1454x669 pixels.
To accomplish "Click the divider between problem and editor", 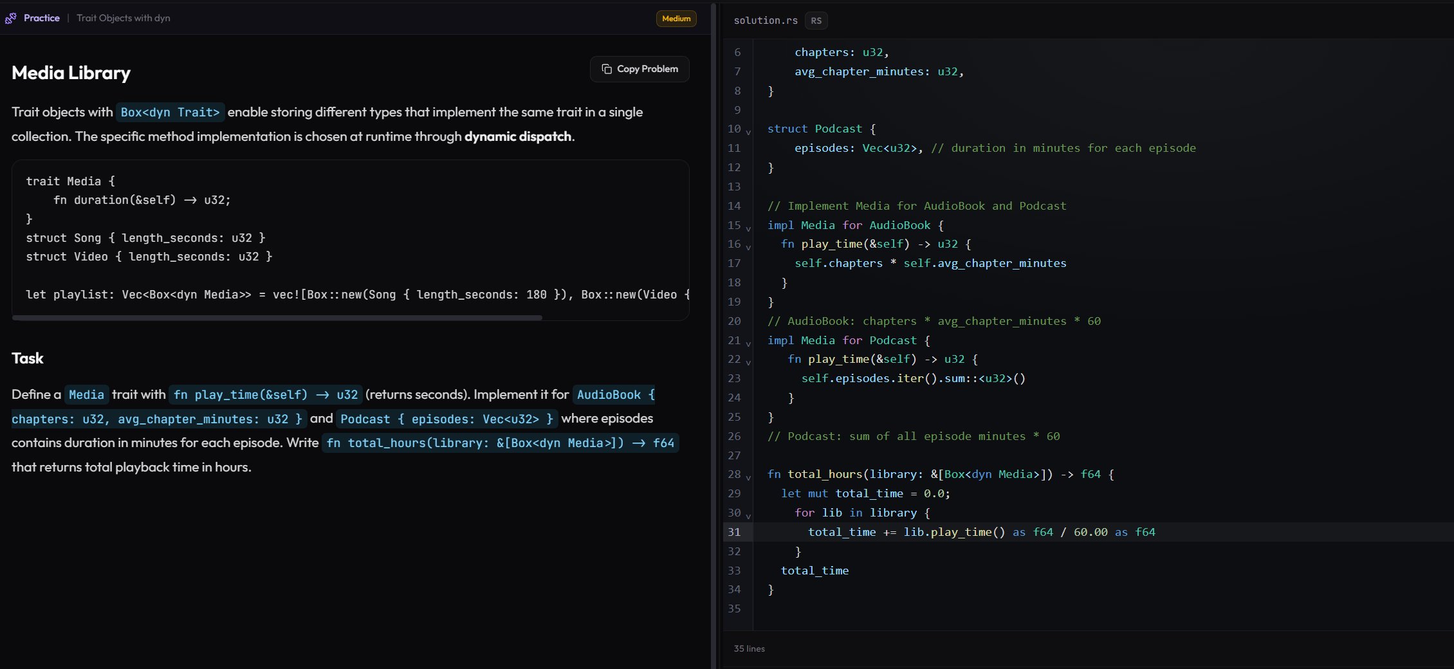I will 713,334.
